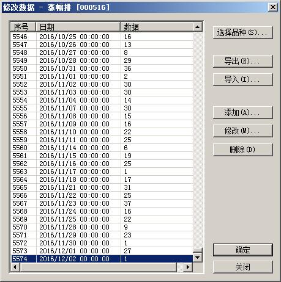Click data value 29 in row 5549

point(127,60)
